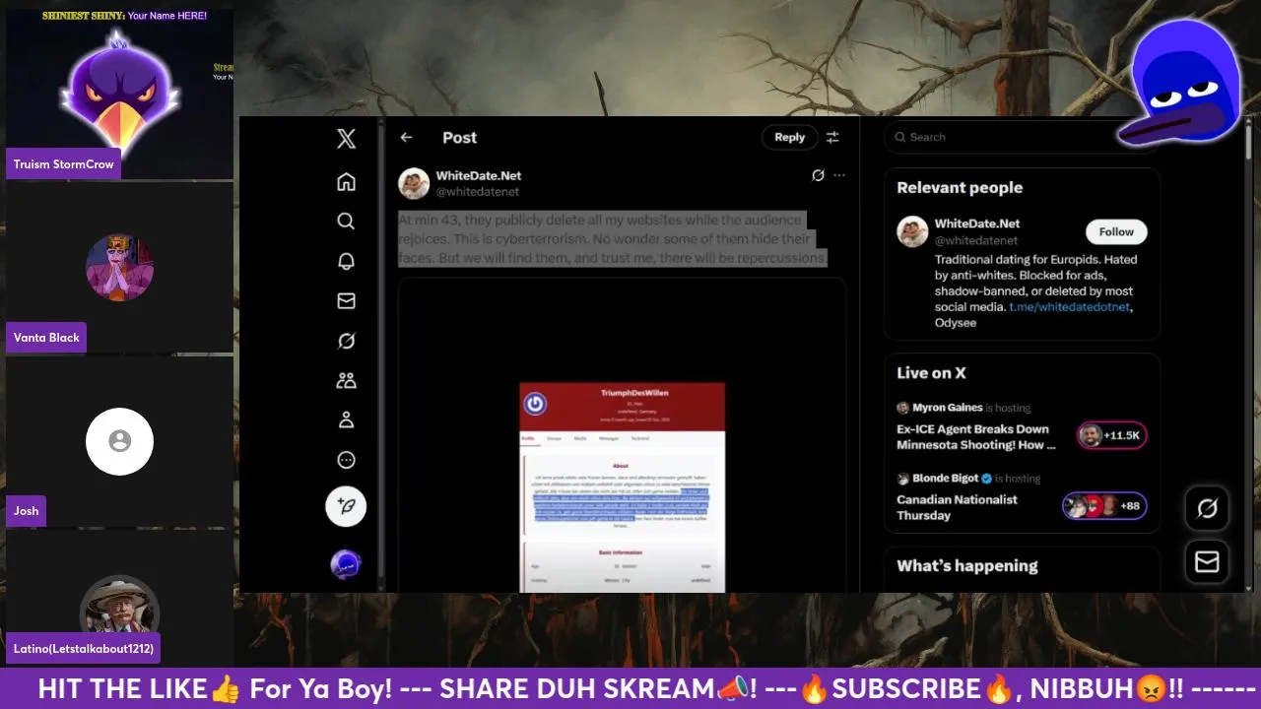Click the "What's happening" heading

pyautogui.click(x=967, y=566)
